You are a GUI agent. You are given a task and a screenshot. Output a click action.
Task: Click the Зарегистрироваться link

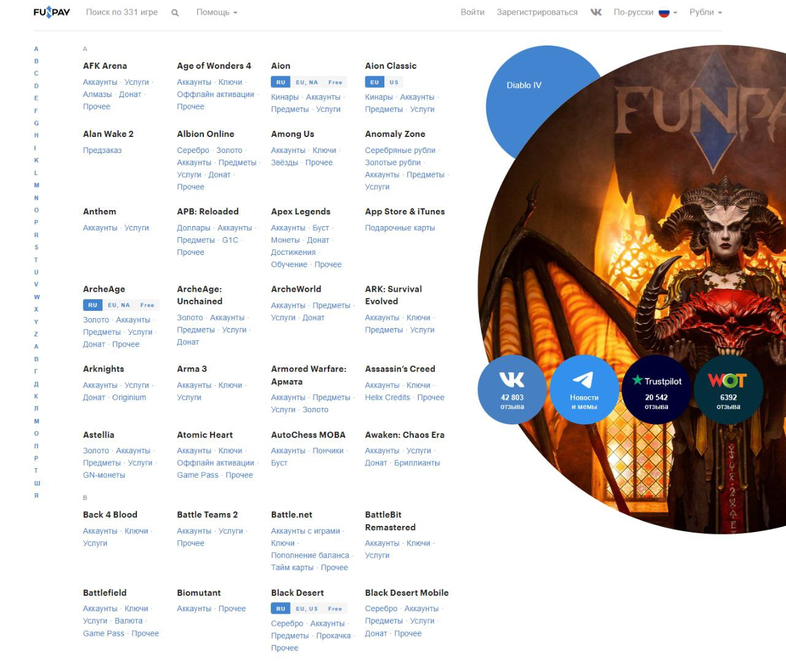click(x=537, y=12)
